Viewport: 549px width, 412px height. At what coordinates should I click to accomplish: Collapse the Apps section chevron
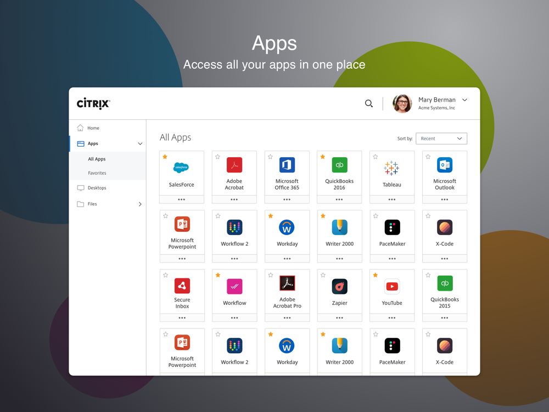[x=140, y=143]
